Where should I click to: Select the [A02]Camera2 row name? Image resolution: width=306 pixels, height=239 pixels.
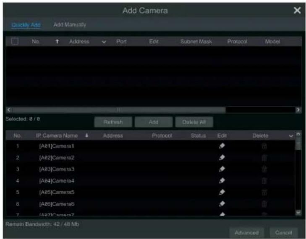coord(57,157)
